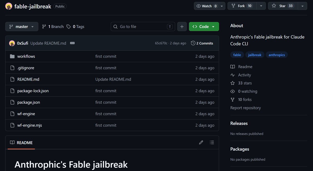Open the .gitignore file
313x171 pixels.
click(26, 68)
